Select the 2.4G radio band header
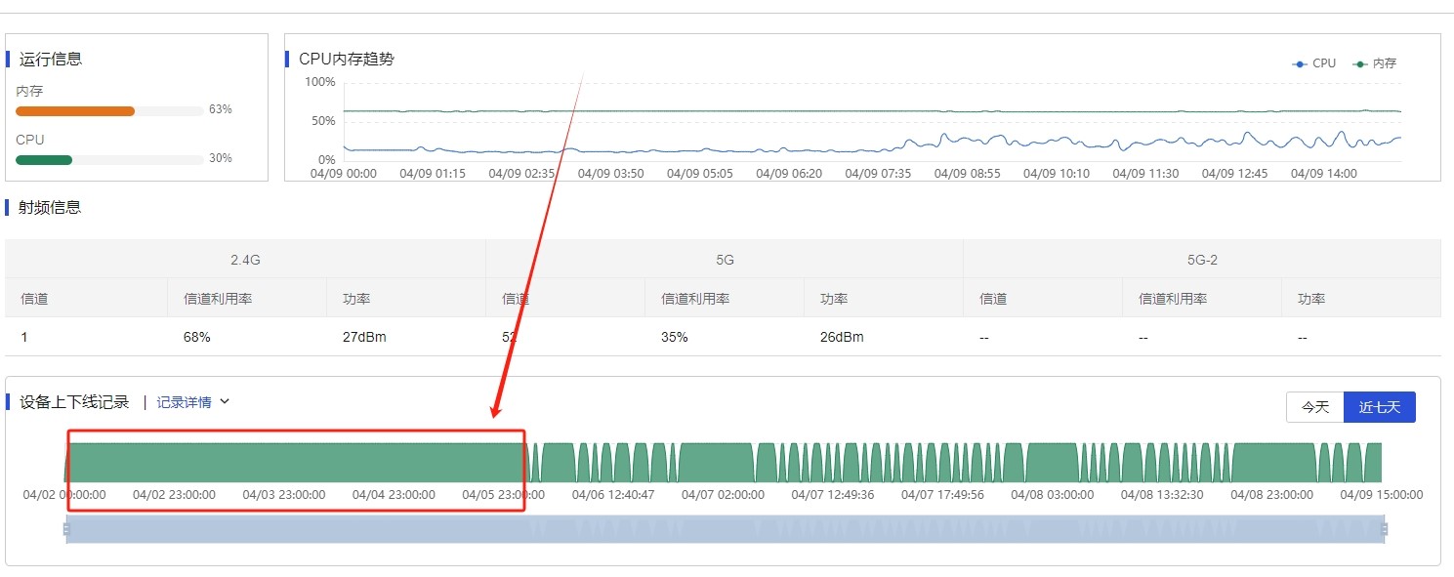The height and width of the screenshot is (577, 1454). (x=245, y=261)
